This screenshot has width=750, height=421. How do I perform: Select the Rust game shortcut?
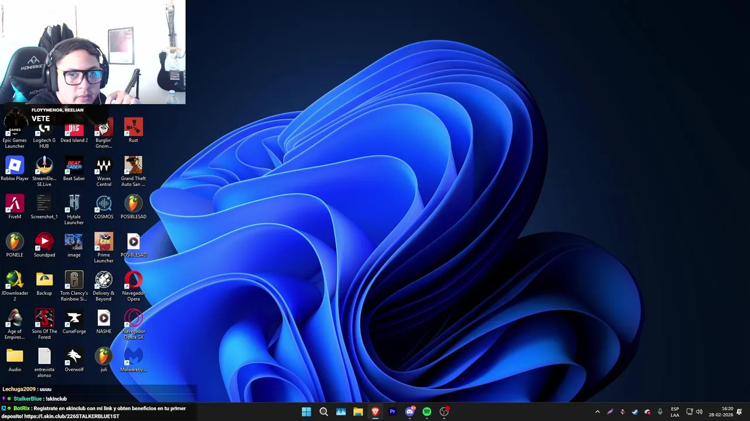point(134,130)
